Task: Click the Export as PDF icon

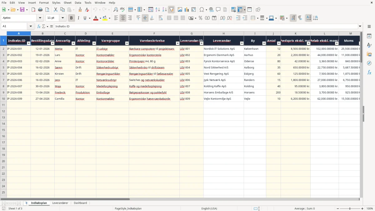Action: click(33, 10)
